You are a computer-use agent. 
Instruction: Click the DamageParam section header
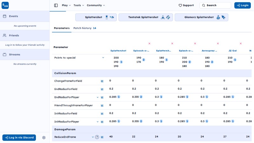152,129
